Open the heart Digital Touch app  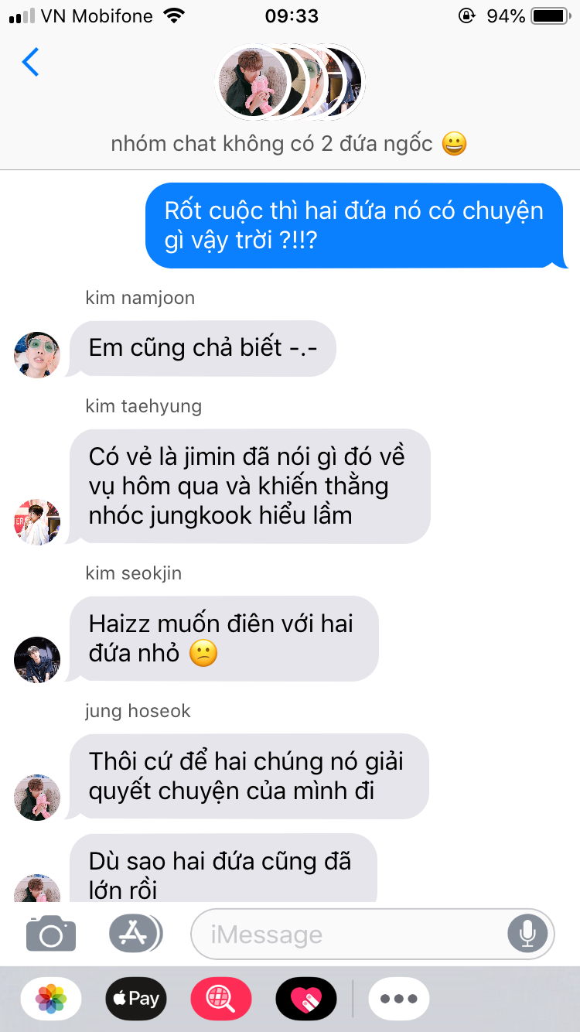click(306, 999)
